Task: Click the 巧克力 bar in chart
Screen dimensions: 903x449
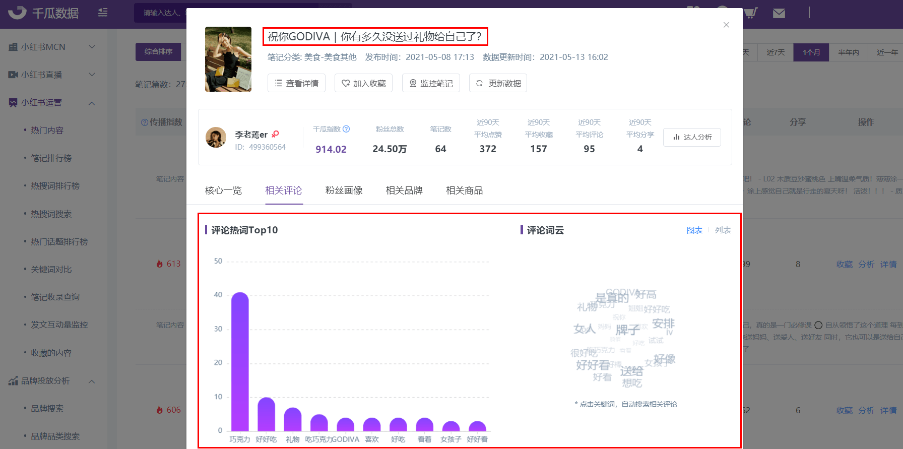Action: [x=240, y=361]
